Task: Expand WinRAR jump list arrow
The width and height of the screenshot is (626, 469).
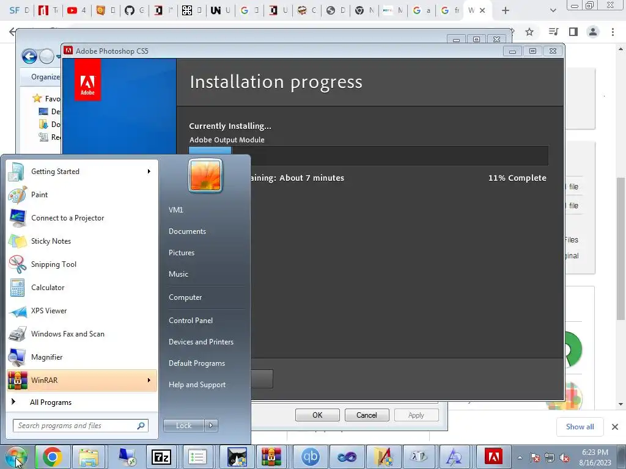Action: click(149, 380)
